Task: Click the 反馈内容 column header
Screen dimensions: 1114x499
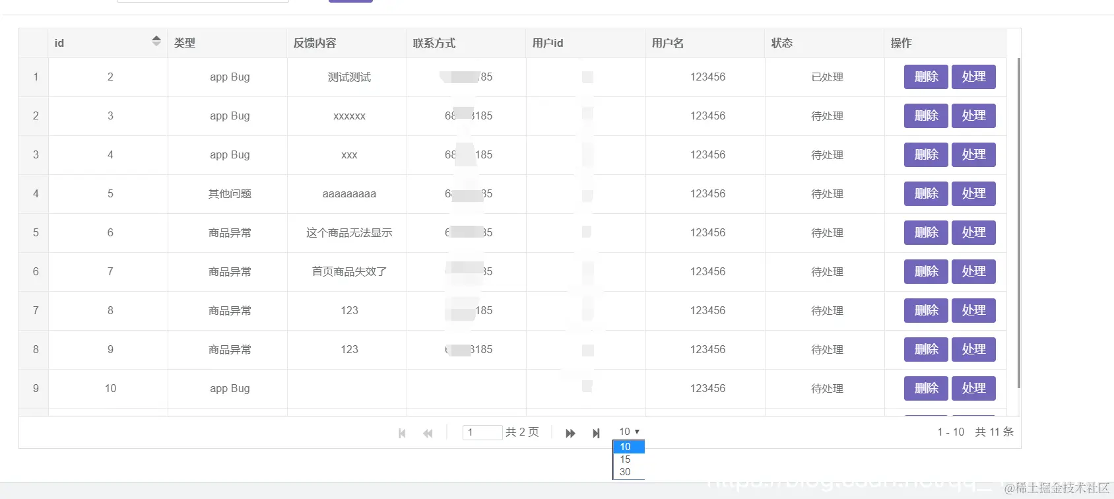Action: [x=347, y=43]
